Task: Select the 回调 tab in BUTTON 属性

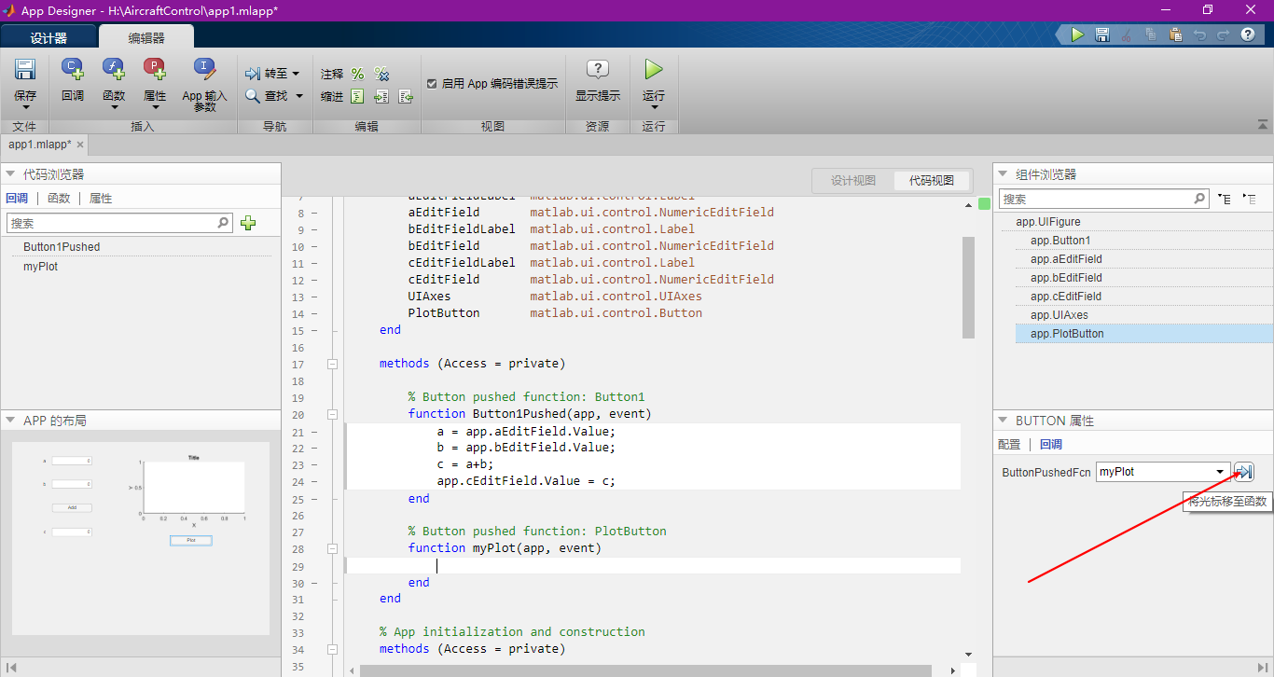Action: [1051, 445]
